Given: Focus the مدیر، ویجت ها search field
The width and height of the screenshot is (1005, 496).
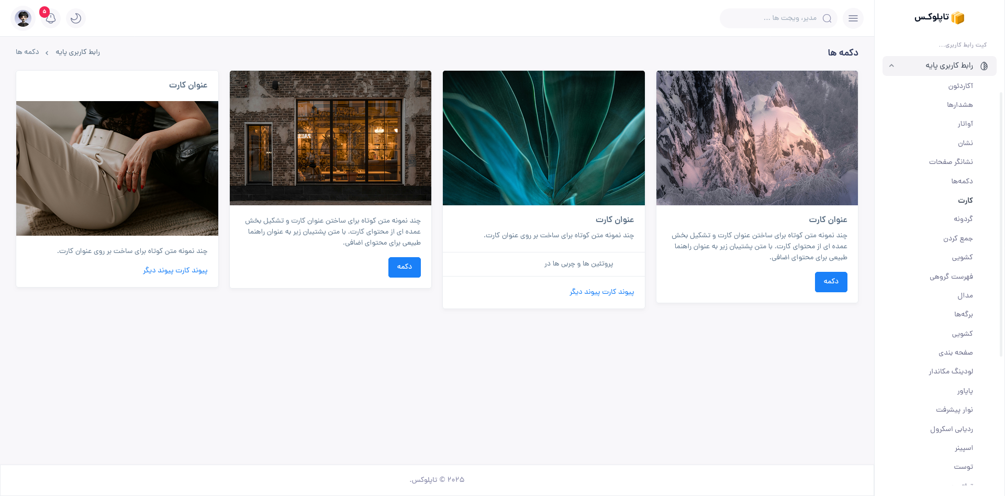Looking at the screenshot, I should (778, 18).
